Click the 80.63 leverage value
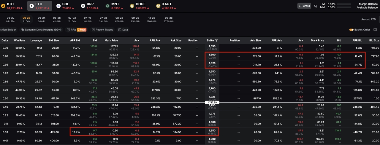This screenshot has height=145, width=380. pos(39,132)
